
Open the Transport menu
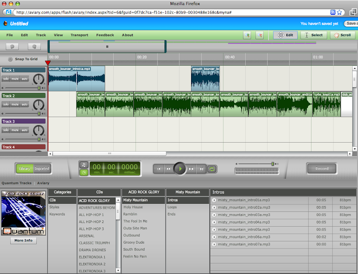pyautogui.click(x=79, y=35)
